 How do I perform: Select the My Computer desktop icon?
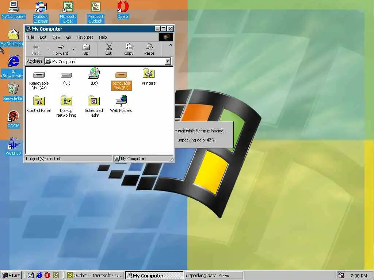pyautogui.click(x=14, y=10)
